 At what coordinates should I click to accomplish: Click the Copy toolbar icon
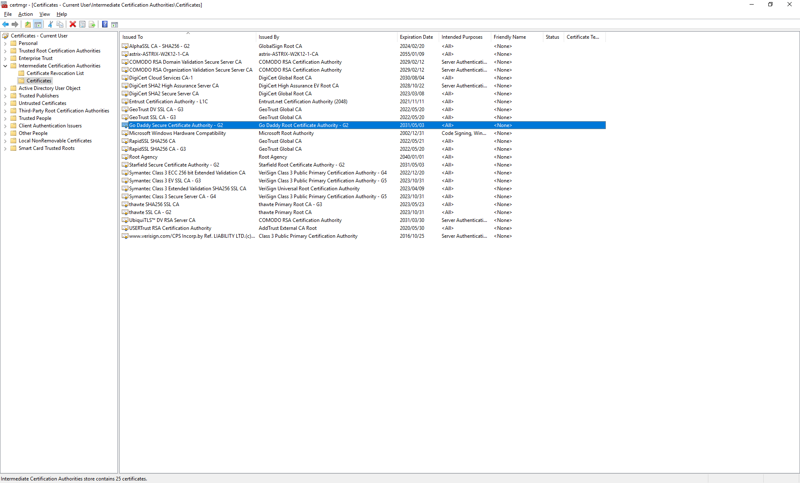tap(60, 24)
